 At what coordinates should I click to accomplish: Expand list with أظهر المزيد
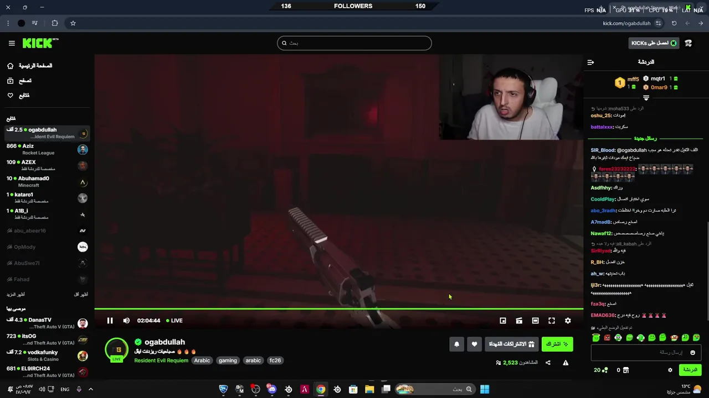point(16,295)
